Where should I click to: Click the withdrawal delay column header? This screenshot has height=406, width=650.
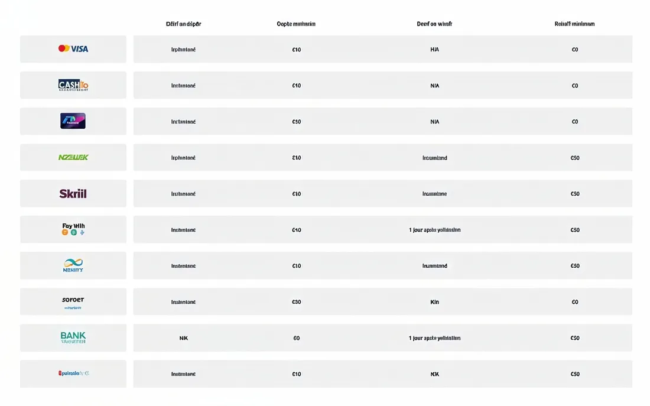pos(434,24)
